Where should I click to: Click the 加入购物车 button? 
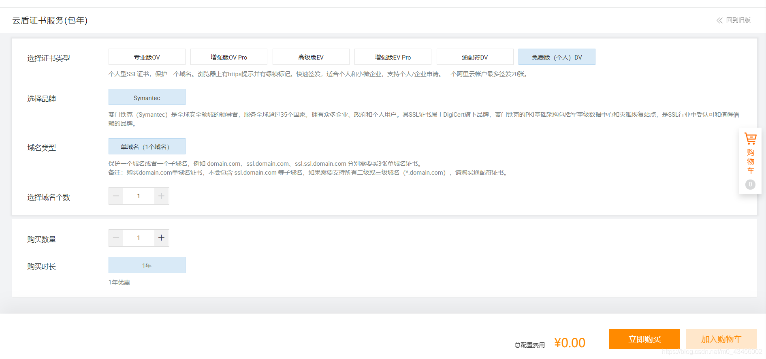coord(721,339)
